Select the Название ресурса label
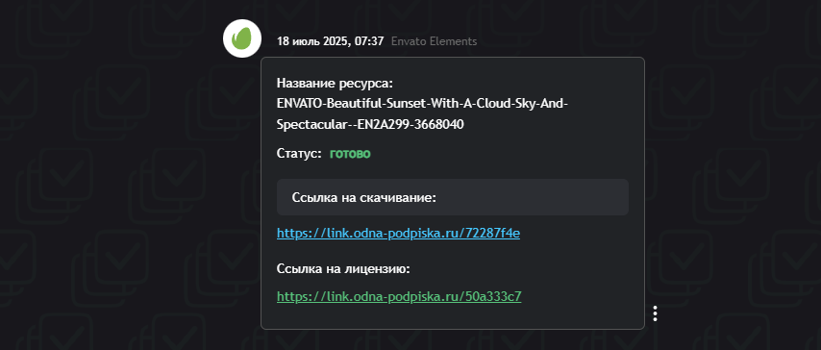 [x=335, y=84]
